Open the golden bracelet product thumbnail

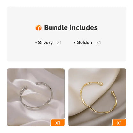click(97, 97)
